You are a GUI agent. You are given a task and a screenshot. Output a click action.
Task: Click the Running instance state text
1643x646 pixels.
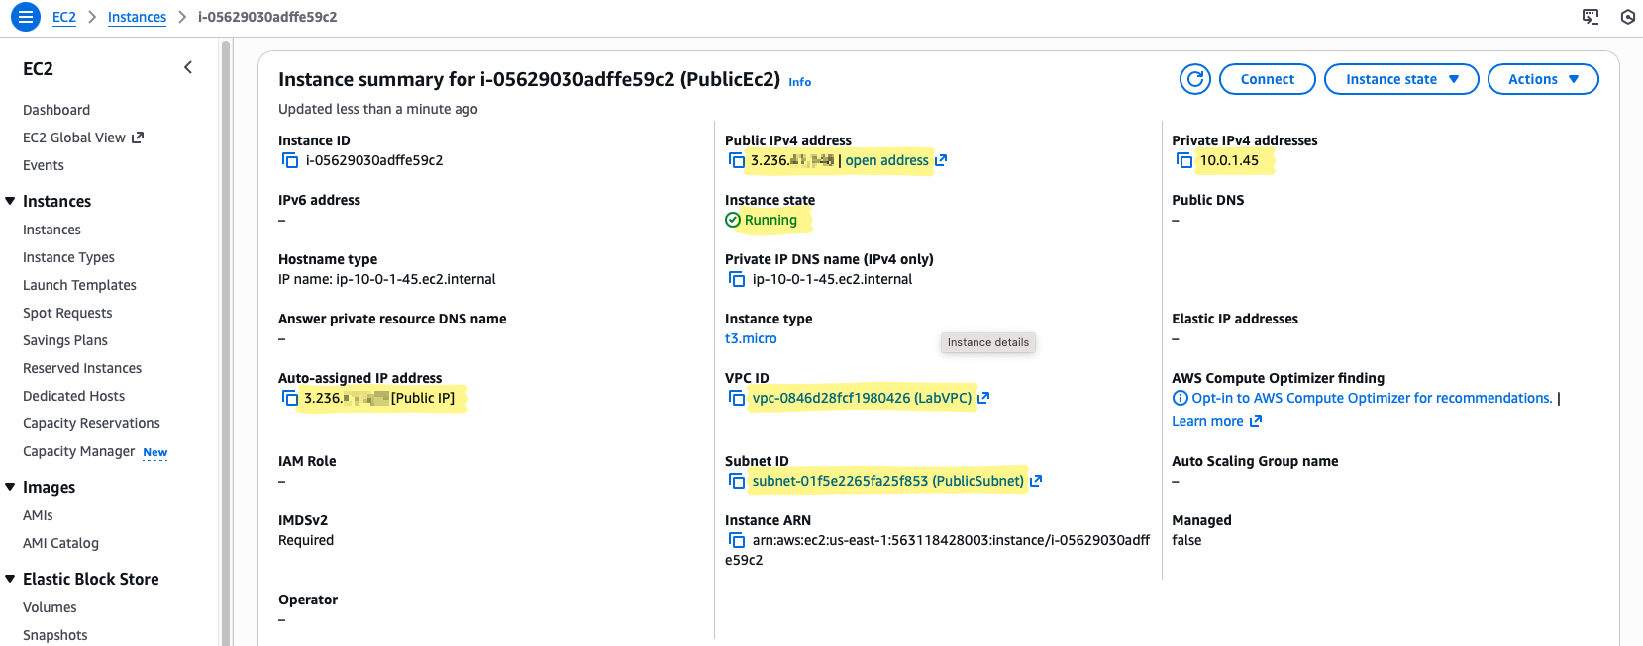(x=770, y=220)
